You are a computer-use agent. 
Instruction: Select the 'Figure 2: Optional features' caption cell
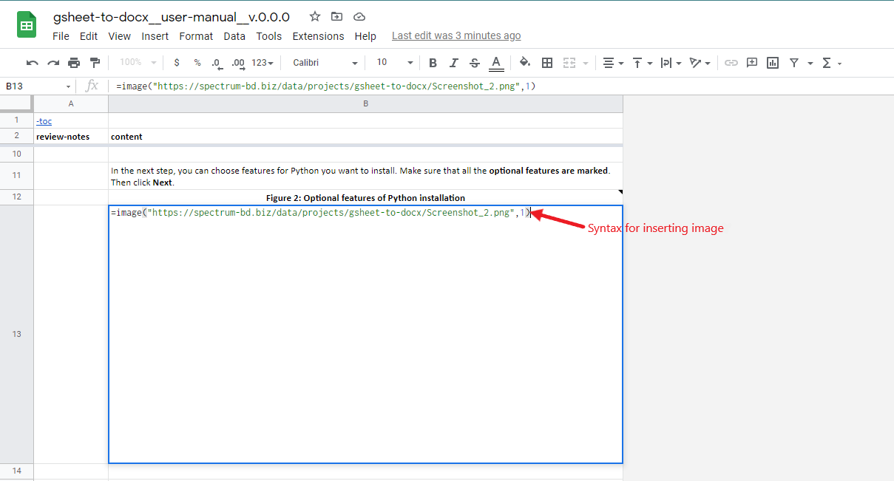click(x=365, y=197)
